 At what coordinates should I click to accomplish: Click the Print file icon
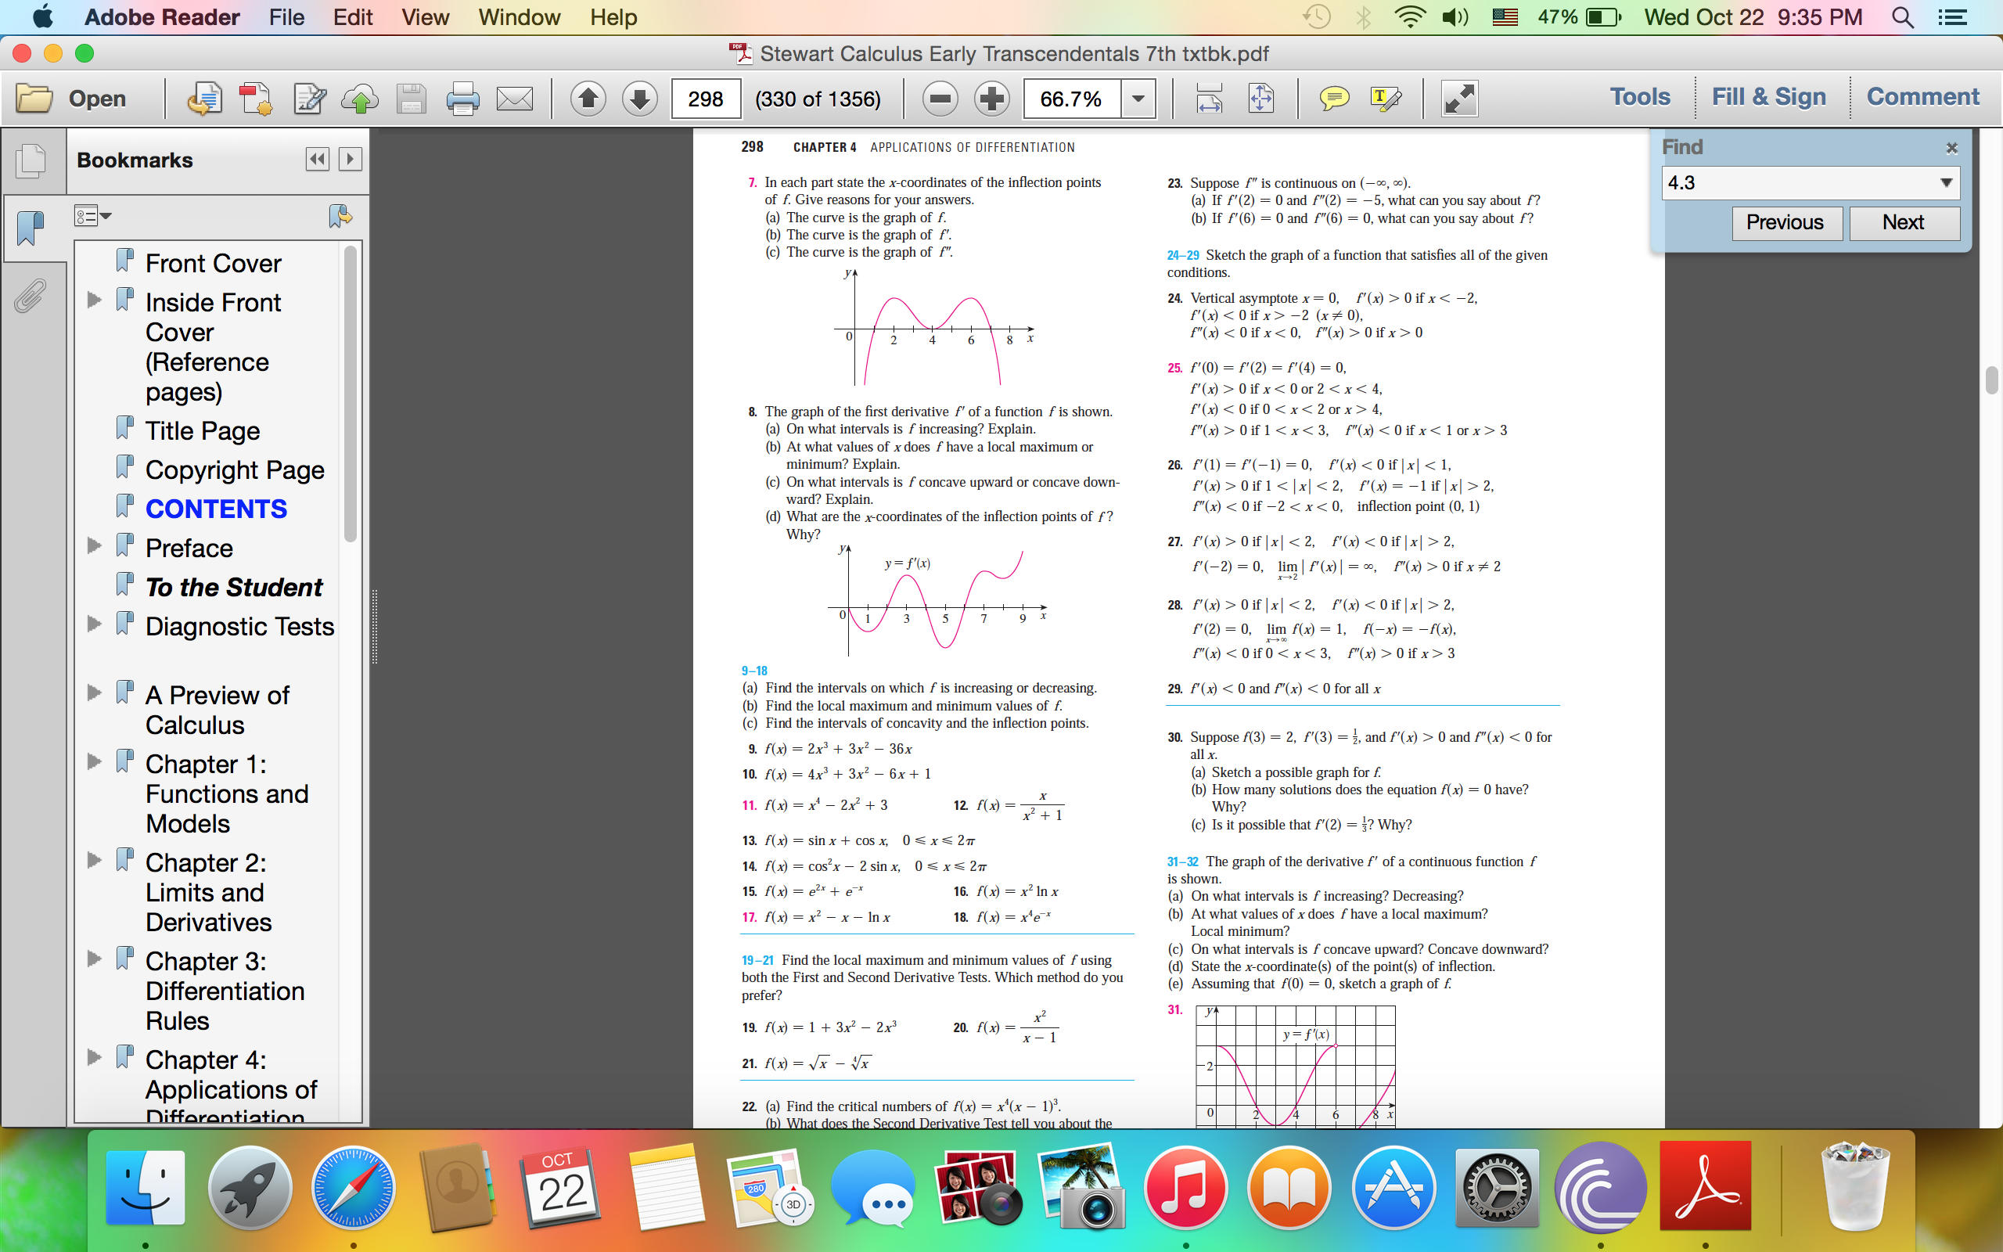pyautogui.click(x=462, y=99)
